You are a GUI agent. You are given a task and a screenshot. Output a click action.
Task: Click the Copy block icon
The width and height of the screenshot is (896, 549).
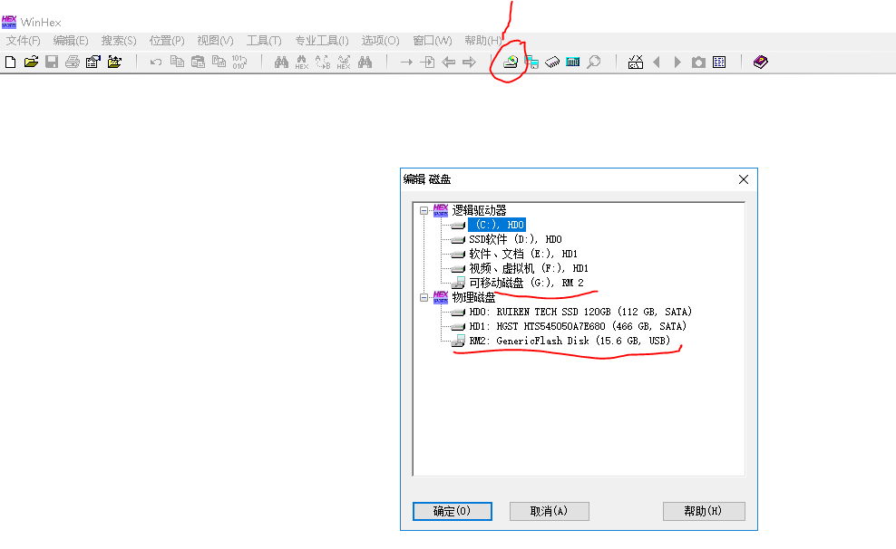click(177, 62)
